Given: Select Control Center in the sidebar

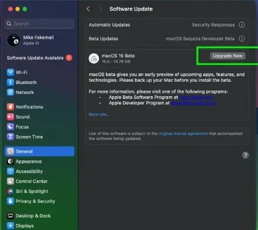Looking at the screenshot, I should [x=32, y=181].
